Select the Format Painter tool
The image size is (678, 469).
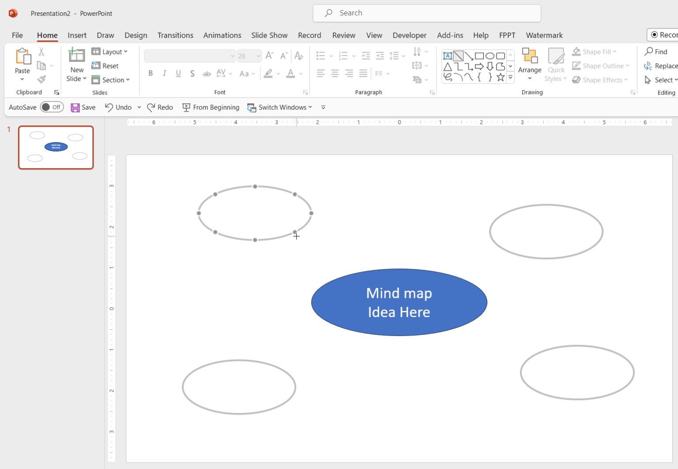click(x=41, y=79)
